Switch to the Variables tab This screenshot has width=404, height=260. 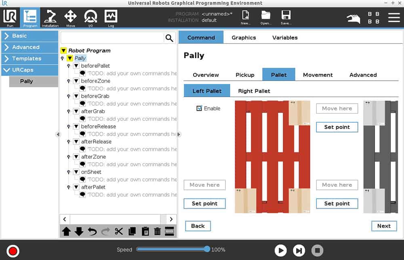coord(285,38)
